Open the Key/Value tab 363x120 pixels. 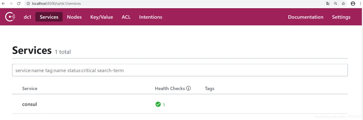point(102,17)
